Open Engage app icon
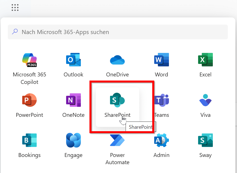The width and height of the screenshot is (237, 173). coord(73,140)
